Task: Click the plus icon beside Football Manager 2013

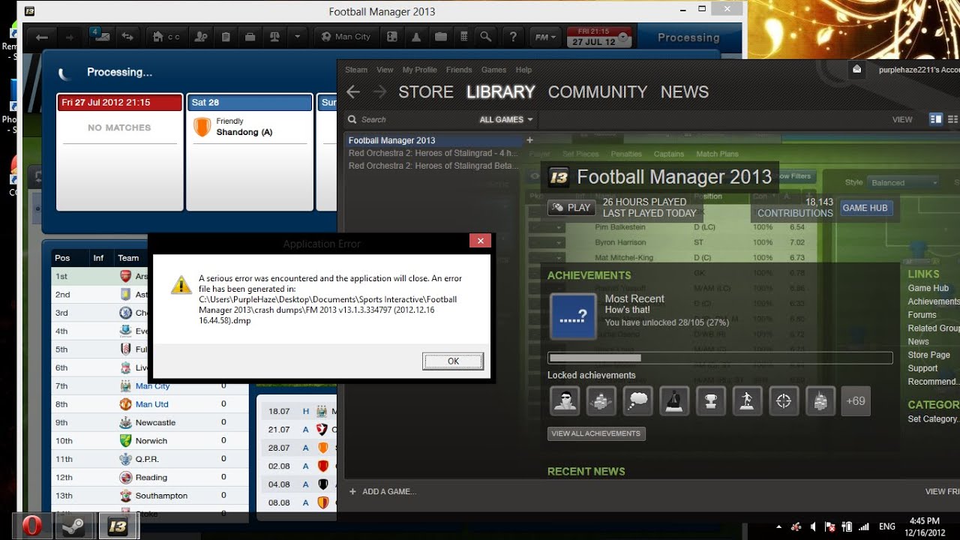Action: pyautogui.click(x=529, y=140)
